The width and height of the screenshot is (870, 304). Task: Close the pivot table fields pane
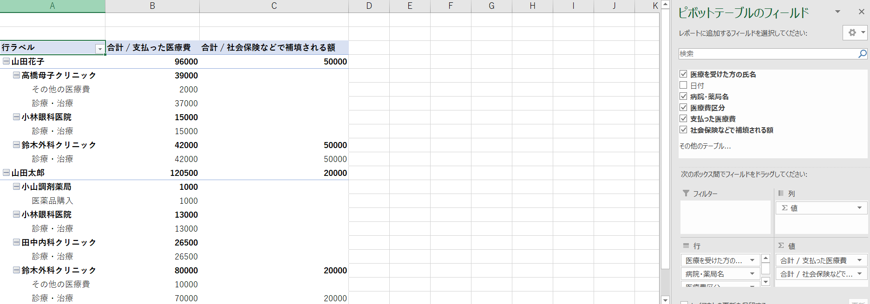coord(861,12)
